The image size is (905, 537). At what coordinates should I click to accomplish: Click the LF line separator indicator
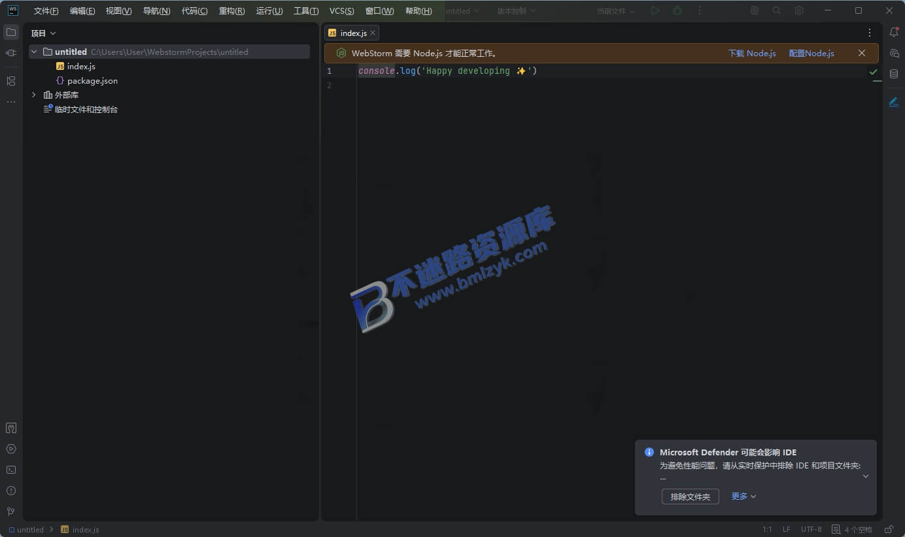pyautogui.click(x=787, y=530)
